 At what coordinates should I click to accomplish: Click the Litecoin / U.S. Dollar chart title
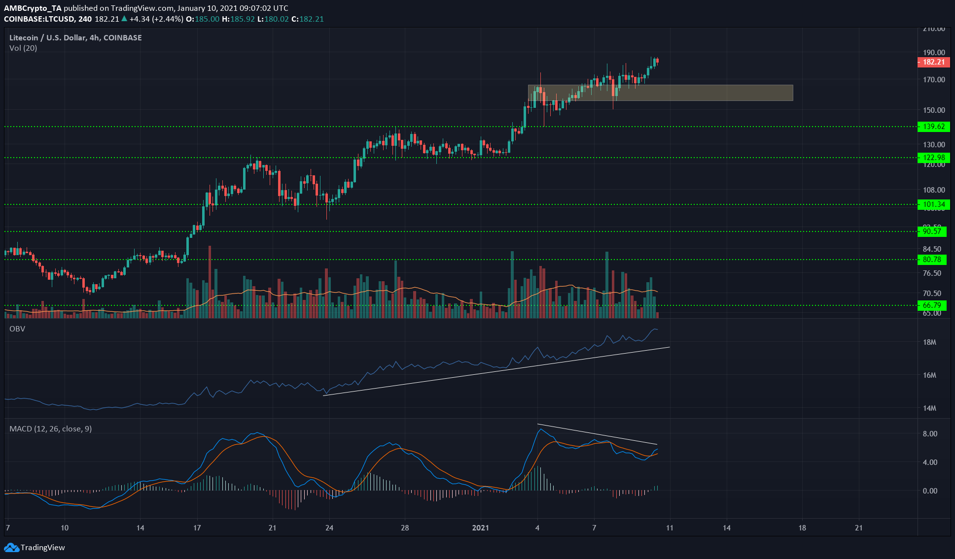pyautogui.click(x=75, y=37)
